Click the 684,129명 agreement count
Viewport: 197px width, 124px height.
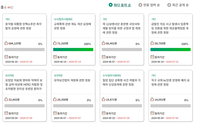pos(15,43)
